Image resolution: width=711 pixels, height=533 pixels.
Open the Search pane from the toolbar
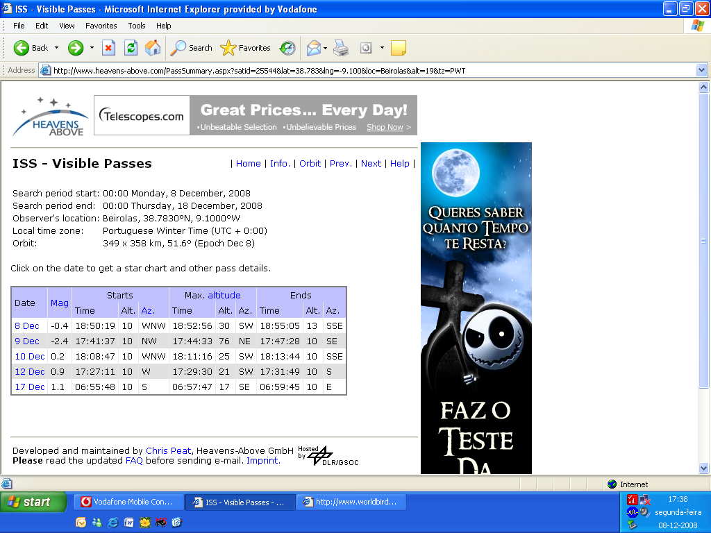pyautogui.click(x=191, y=48)
